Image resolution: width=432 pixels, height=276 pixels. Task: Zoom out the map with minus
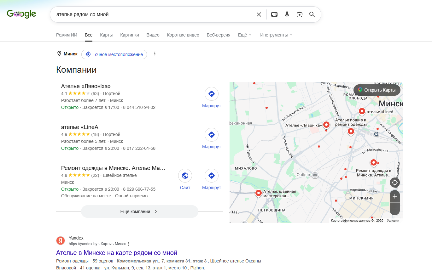tap(395, 209)
